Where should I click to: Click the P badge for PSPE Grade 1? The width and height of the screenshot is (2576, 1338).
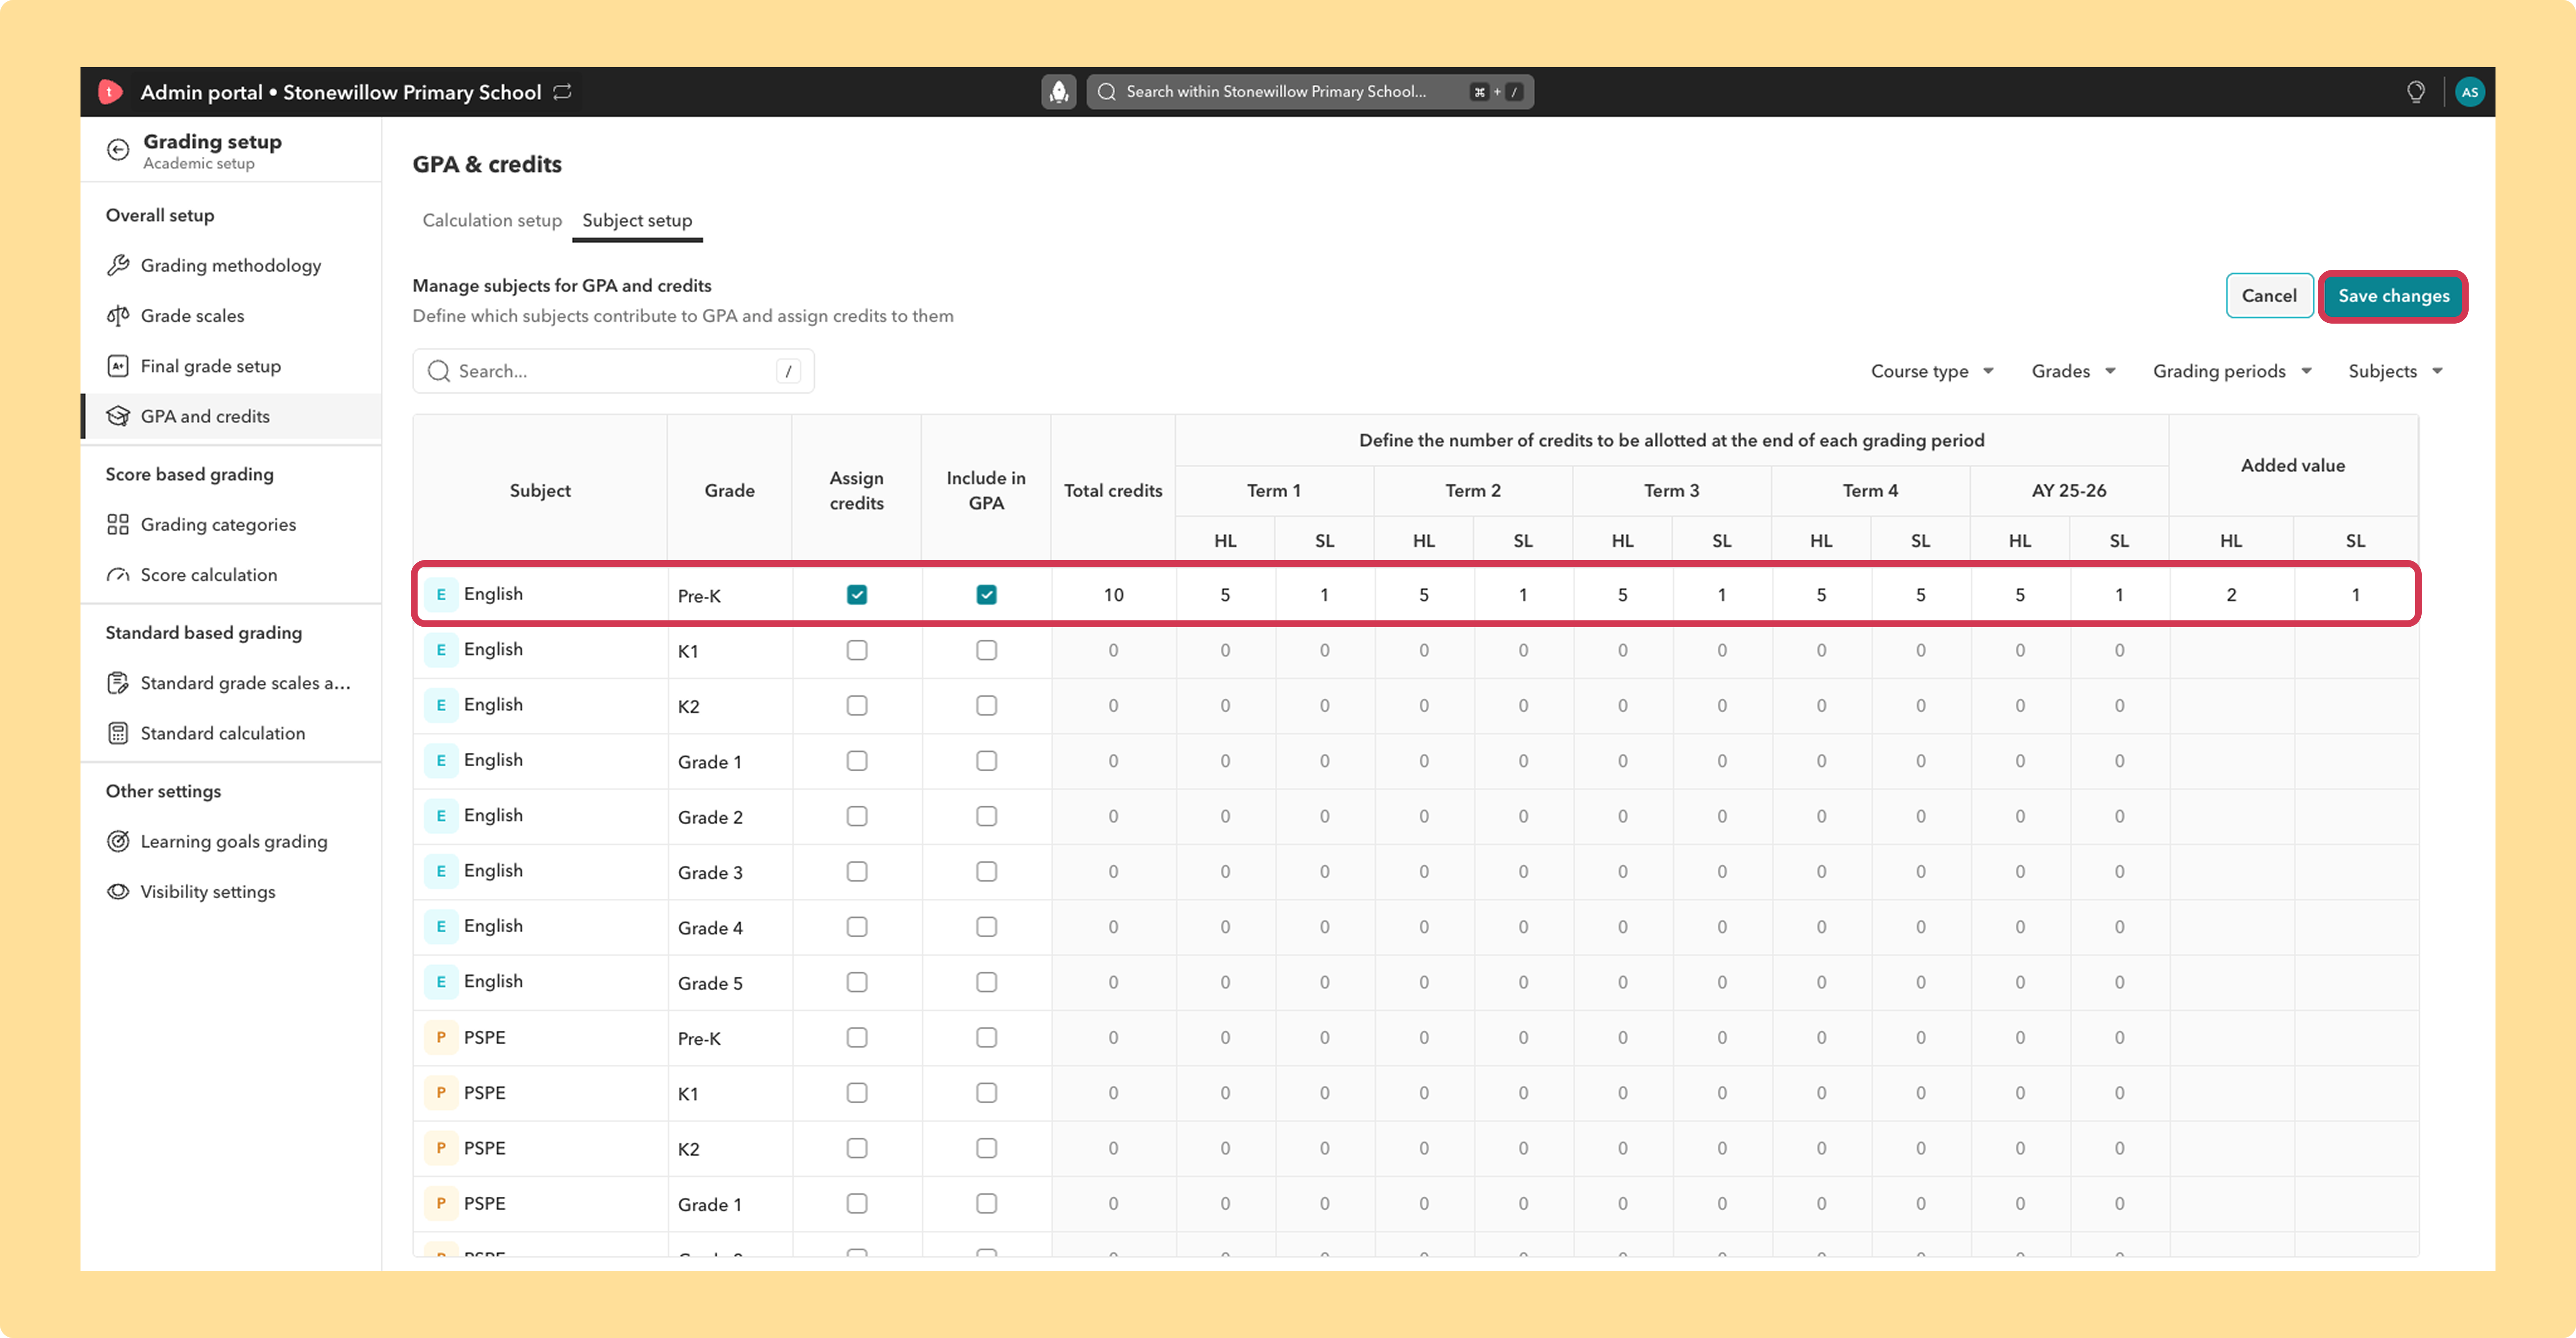click(441, 1203)
